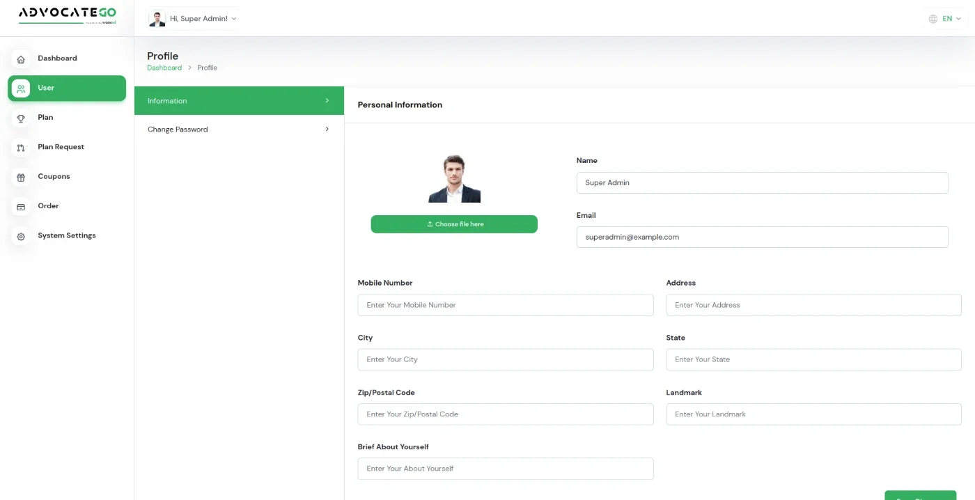Focus the Mobile Number field

pyautogui.click(x=506, y=305)
